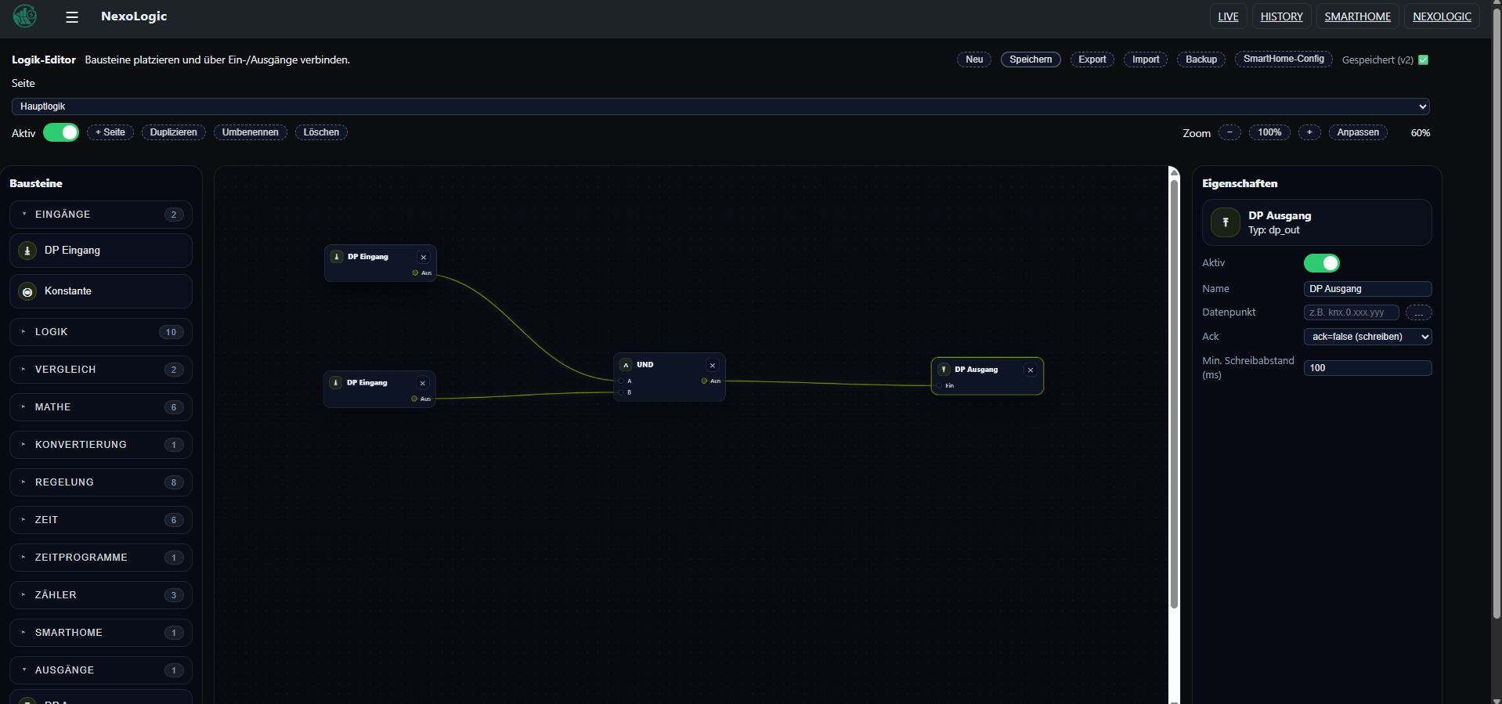Open the hamburger menu
The width and height of the screenshot is (1502, 704).
pos(72,17)
